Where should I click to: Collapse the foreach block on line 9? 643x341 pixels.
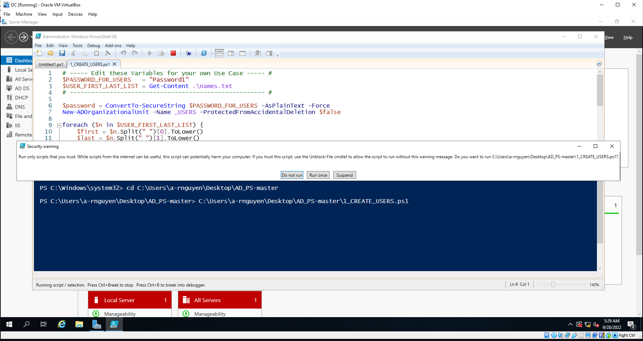click(59, 125)
